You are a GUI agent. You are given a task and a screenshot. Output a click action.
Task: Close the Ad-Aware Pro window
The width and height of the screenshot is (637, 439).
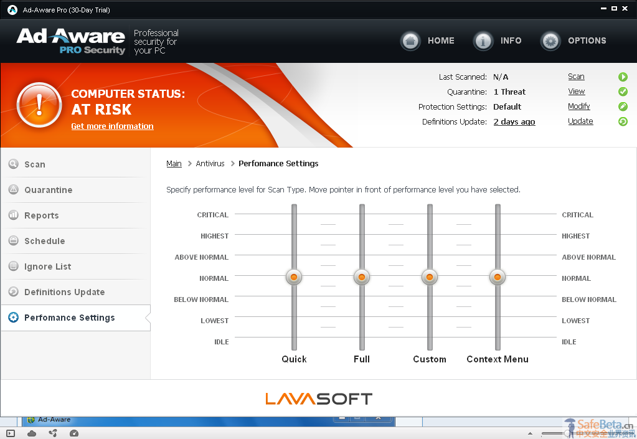click(x=625, y=9)
